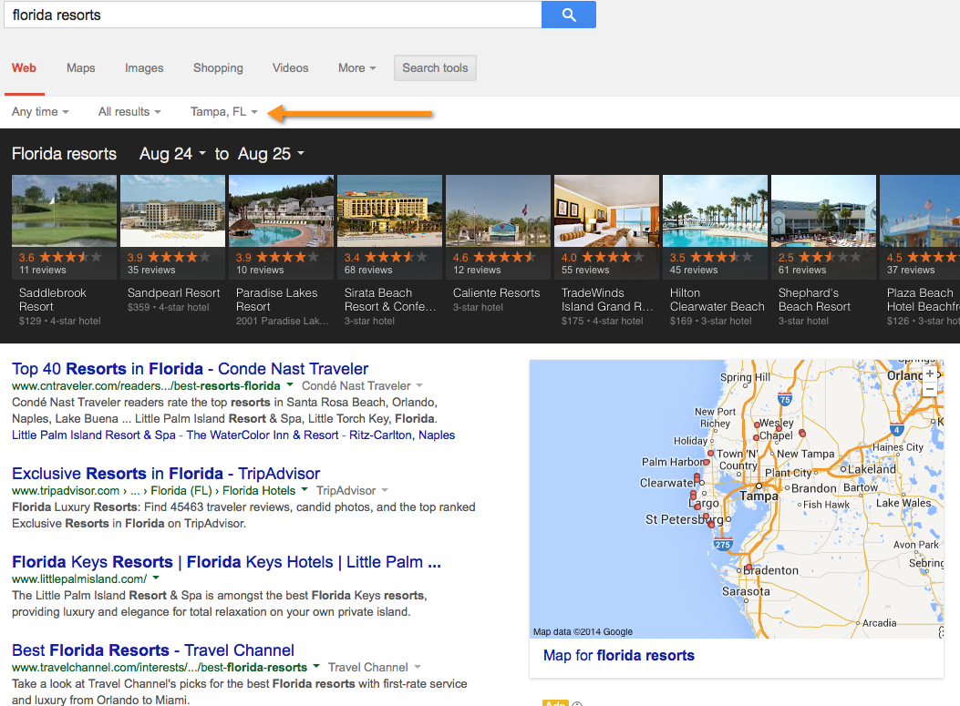Change the Aug 25 check-out date
The height and width of the screenshot is (706, 960).
tap(271, 154)
